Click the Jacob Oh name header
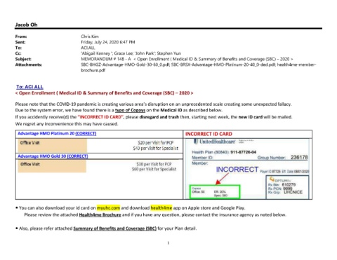This screenshot has height=260, width=337. [26, 25]
